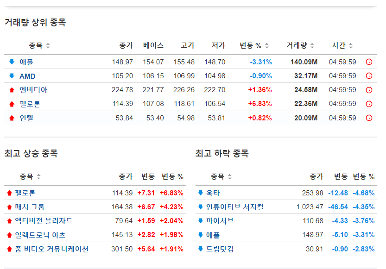
Task: Click the 140.09M volume value
Action: (x=304, y=62)
